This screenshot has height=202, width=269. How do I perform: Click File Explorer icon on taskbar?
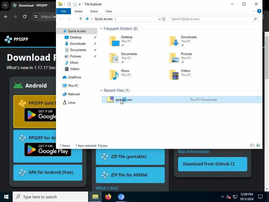tap(95, 197)
